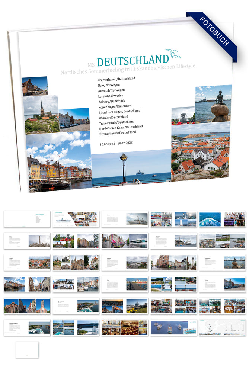249x381 pixels.
Task: Click the ship bow on blue sea spread
Action: pyautogui.click(x=223, y=219)
